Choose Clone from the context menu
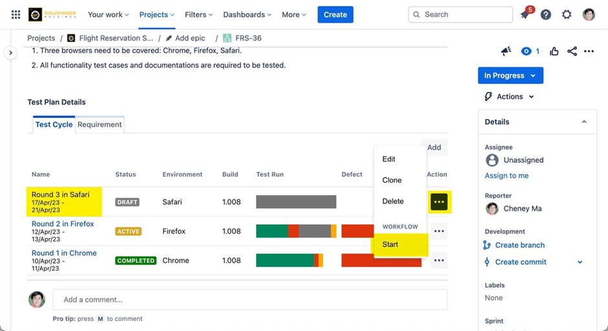608x331 pixels. coord(392,180)
